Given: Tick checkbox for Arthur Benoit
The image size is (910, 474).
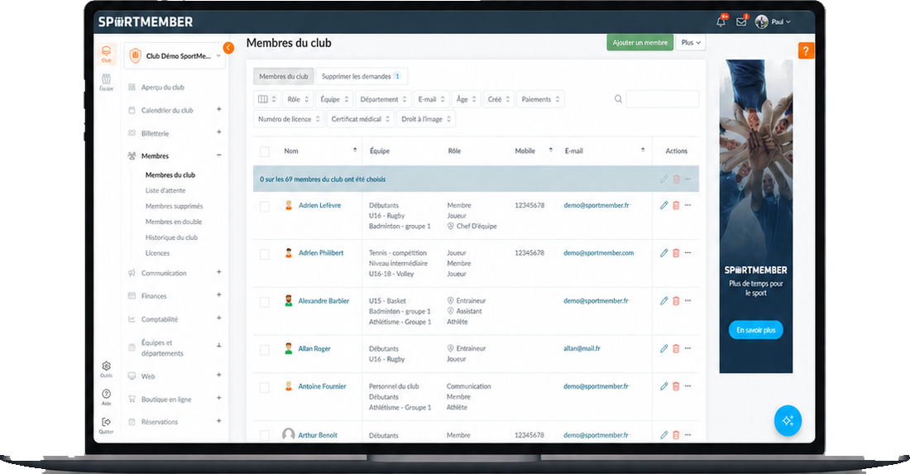Looking at the screenshot, I should (x=265, y=435).
